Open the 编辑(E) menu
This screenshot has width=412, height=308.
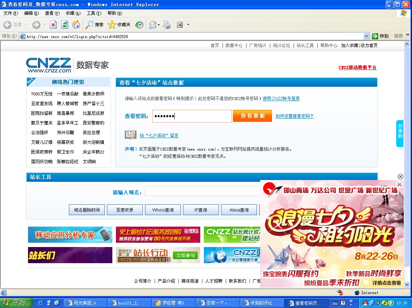32,13
